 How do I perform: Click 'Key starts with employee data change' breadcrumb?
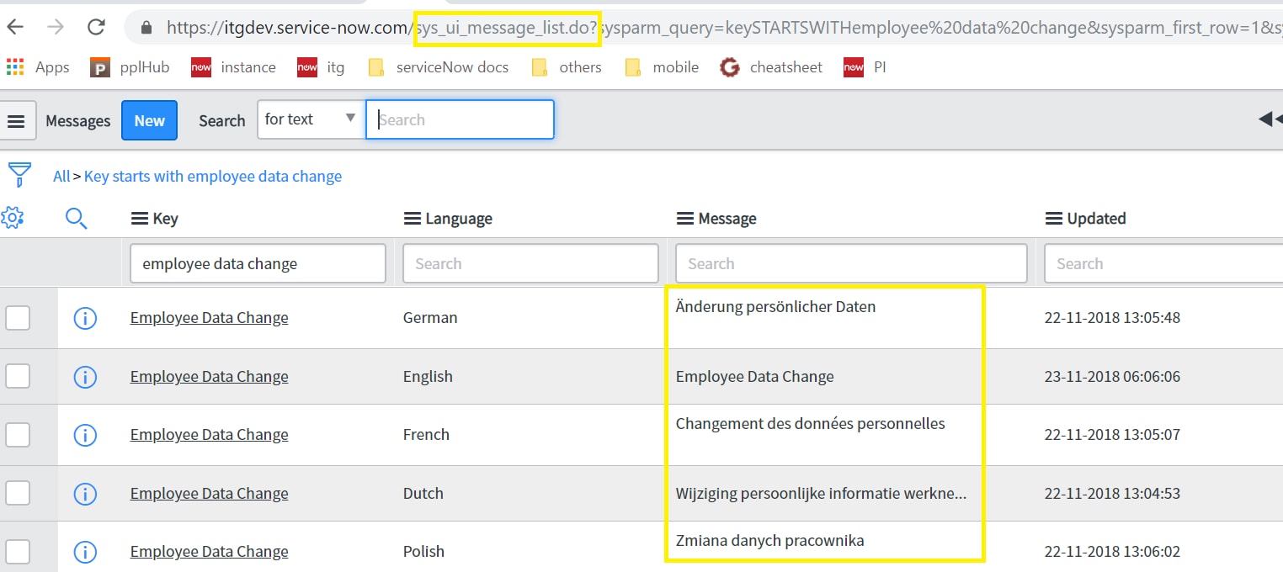[x=213, y=177]
